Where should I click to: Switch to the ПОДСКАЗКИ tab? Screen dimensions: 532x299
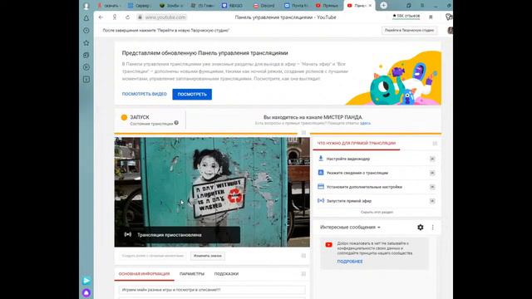226,274
